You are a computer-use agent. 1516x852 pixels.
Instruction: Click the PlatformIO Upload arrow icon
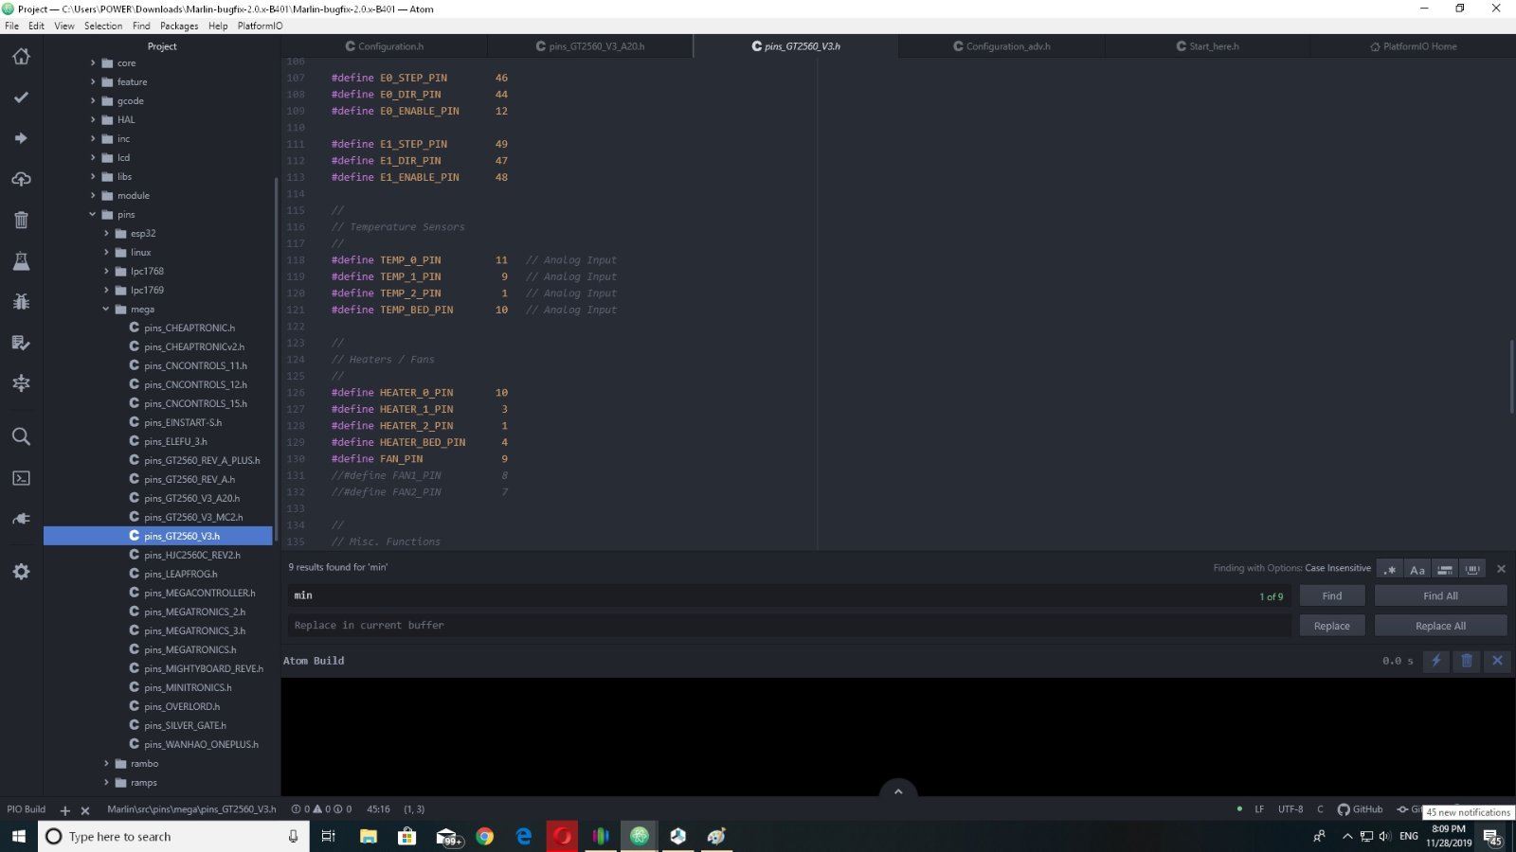tap(21, 138)
